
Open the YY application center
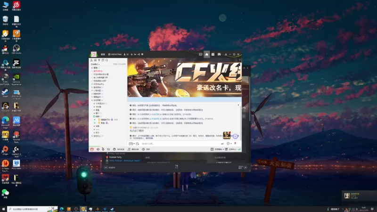(230, 149)
